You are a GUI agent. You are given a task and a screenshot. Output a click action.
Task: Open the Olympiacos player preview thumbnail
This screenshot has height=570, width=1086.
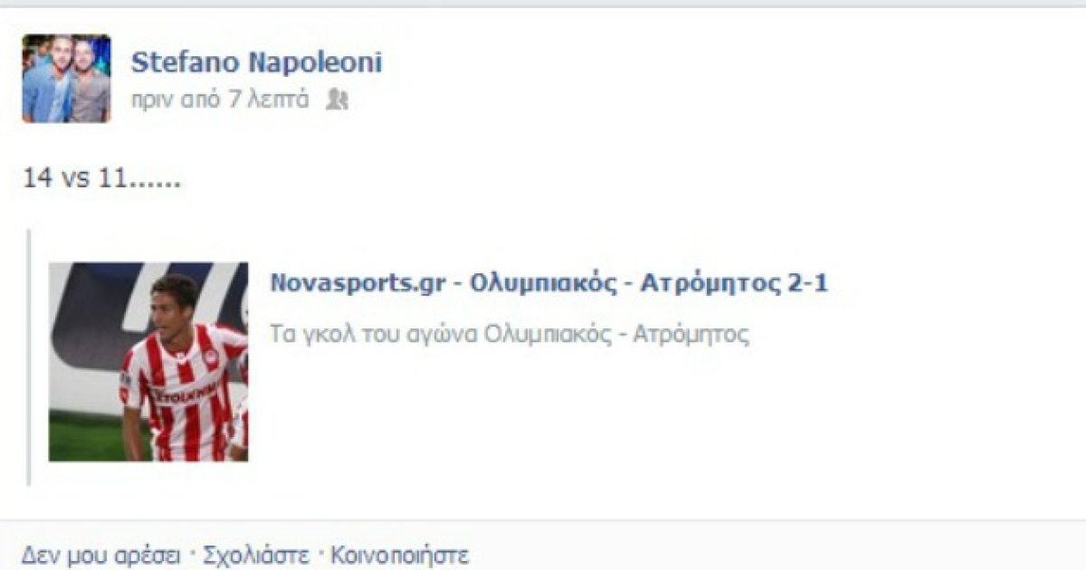pos(148,362)
